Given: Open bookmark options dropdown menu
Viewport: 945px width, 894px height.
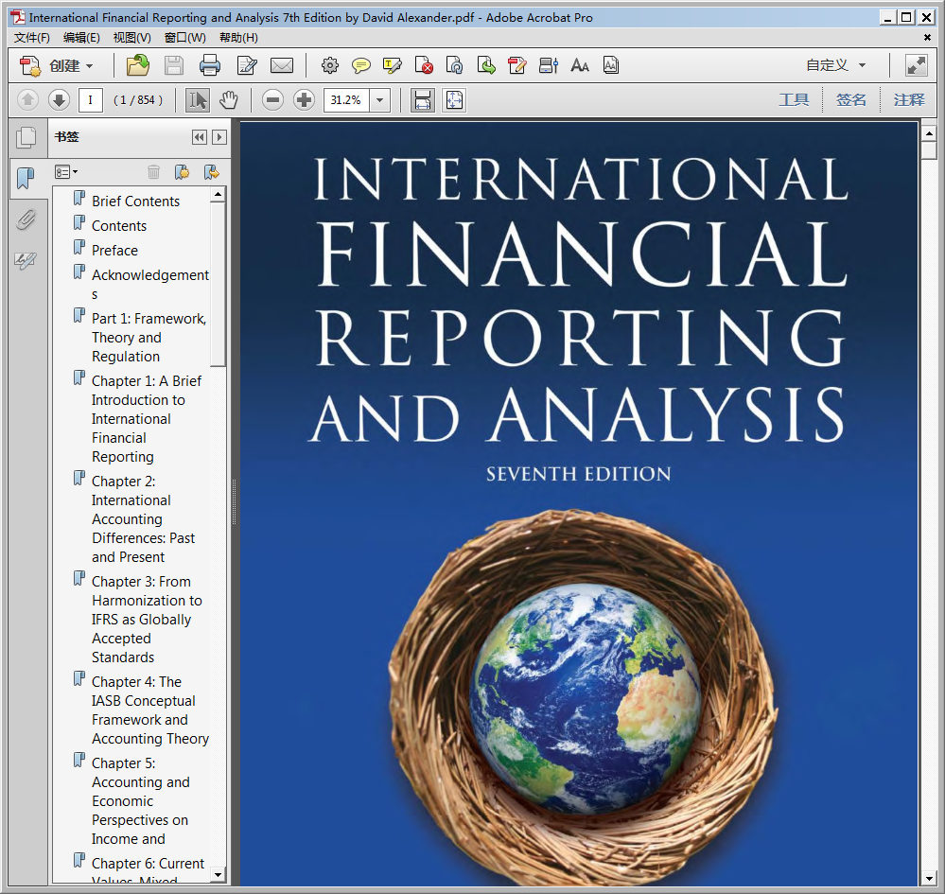Looking at the screenshot, I should pyautogui.click(x=65, y=172).
